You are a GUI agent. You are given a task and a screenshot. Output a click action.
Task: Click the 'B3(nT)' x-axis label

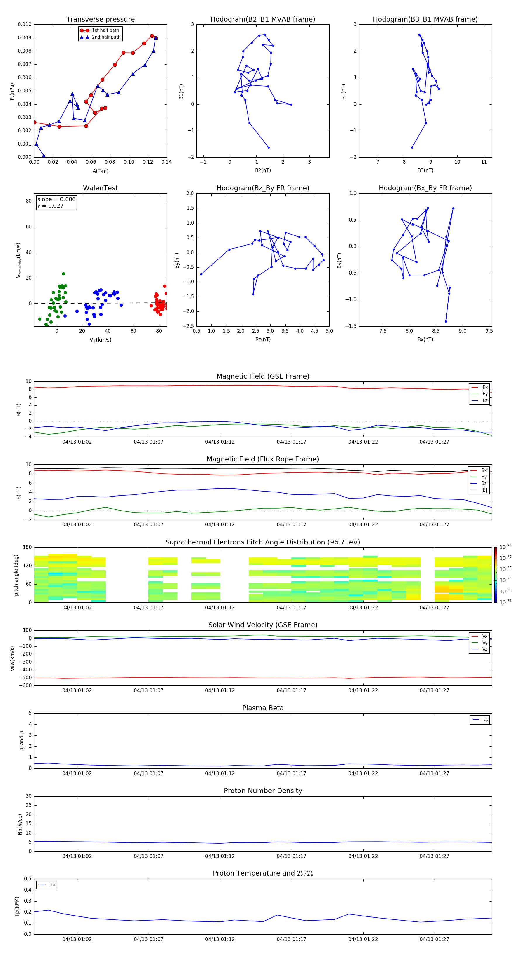point(425,170)
